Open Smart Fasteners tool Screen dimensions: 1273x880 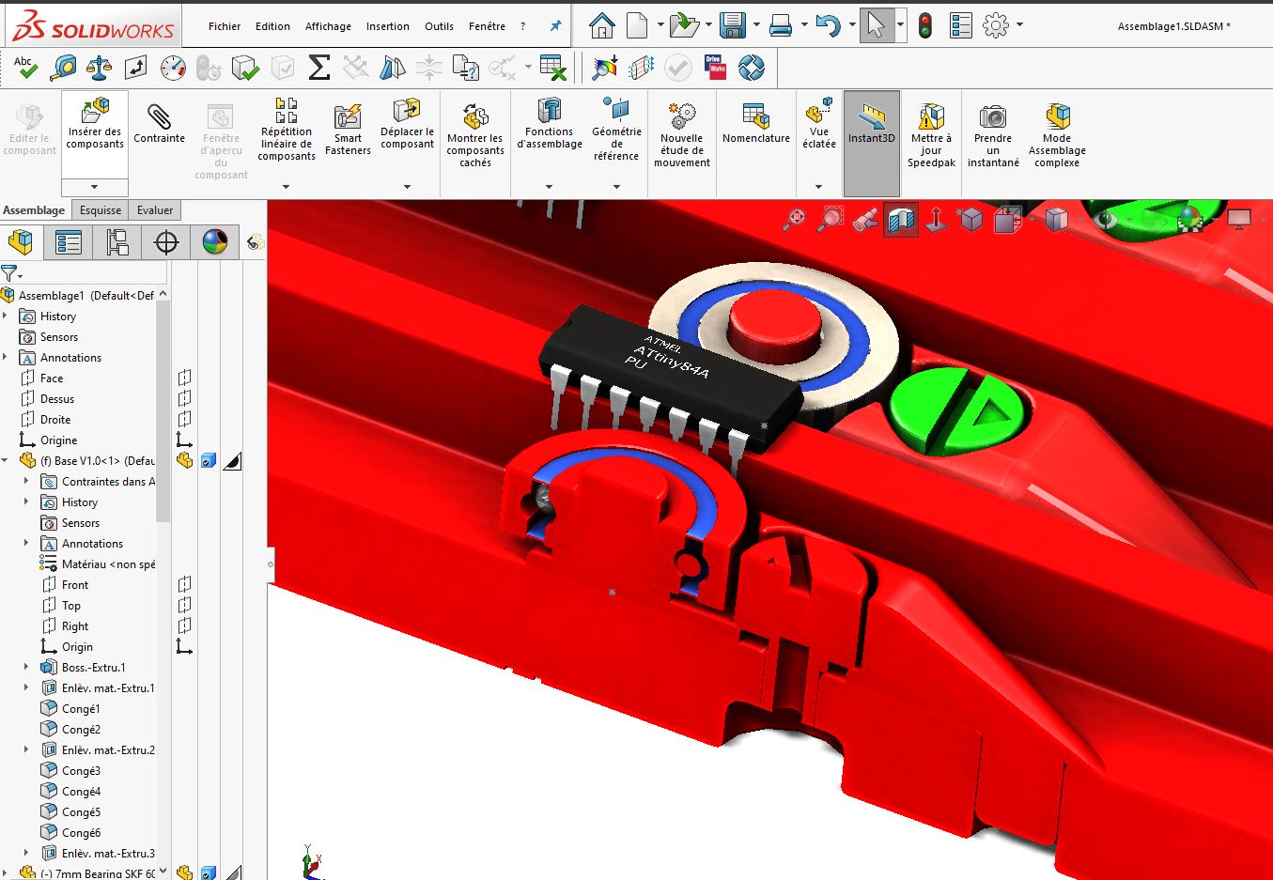(348, 131)
